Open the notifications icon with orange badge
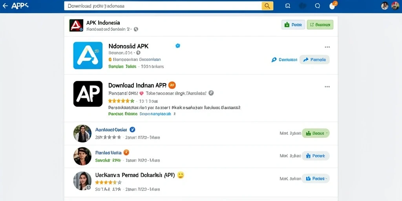Screen dimensions: 402x201 (x=333, y=5)
